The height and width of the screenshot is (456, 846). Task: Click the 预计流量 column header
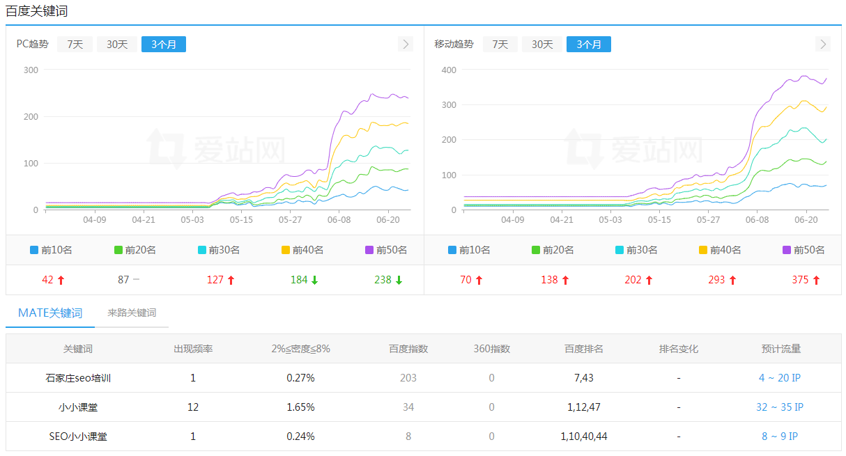pyautogui.click(x=781, y=349)
